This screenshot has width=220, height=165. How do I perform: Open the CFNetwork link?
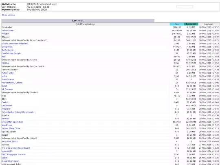[x=7, y=106]
